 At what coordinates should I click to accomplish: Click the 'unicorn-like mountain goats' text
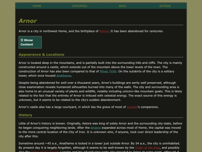pyautogui.click(x=143, y=91)
